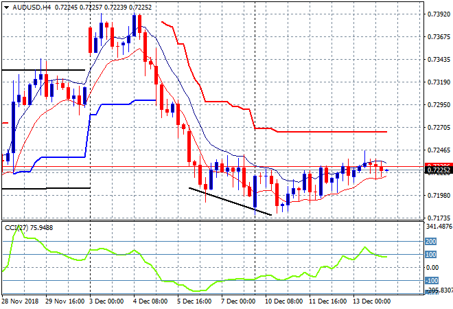Select the 0.73435 price scale label
Viewport: 453px width, 309px height.
click(x=439, y=60)
